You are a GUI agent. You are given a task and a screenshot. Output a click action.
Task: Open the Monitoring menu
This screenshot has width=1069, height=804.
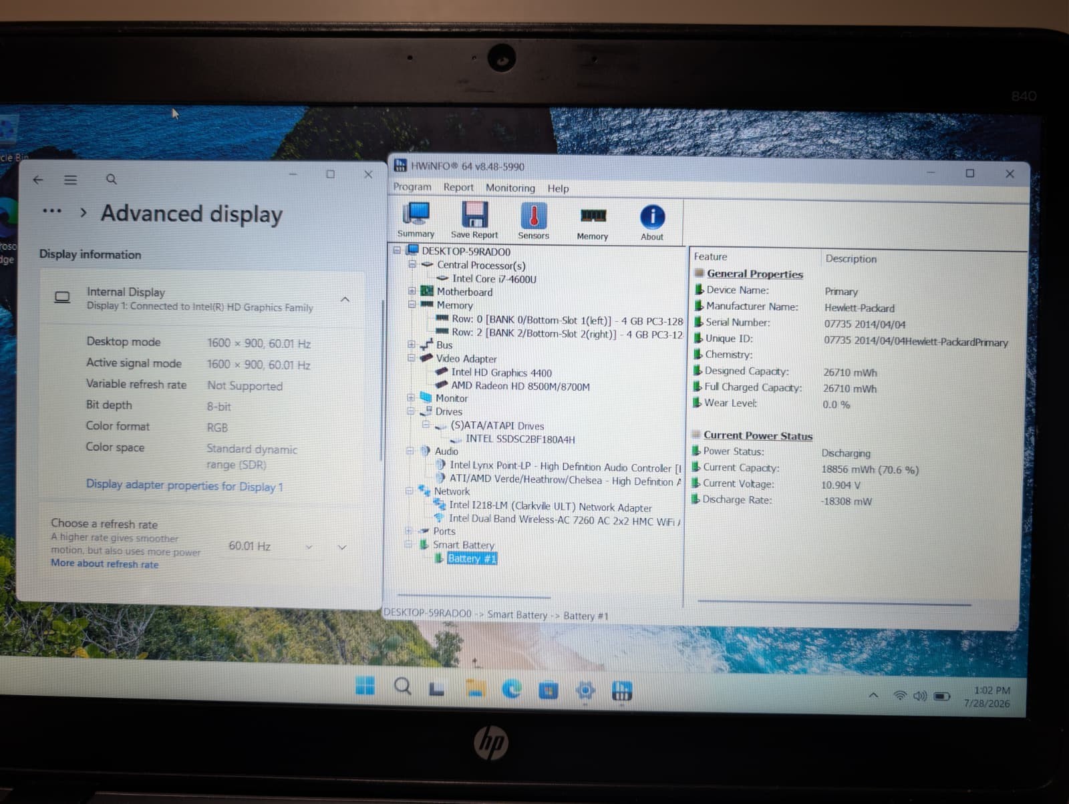click(x=510, y=188)
